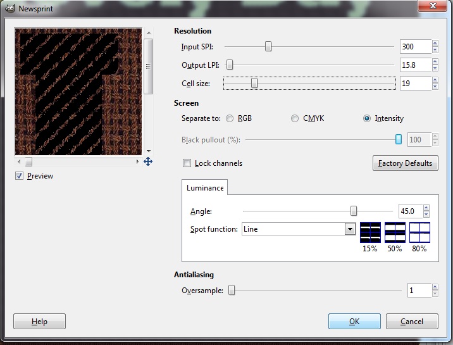This screenshot has width=453, height=345.
Task: Click the Oversample slider handle
Action: coord(232,290)
